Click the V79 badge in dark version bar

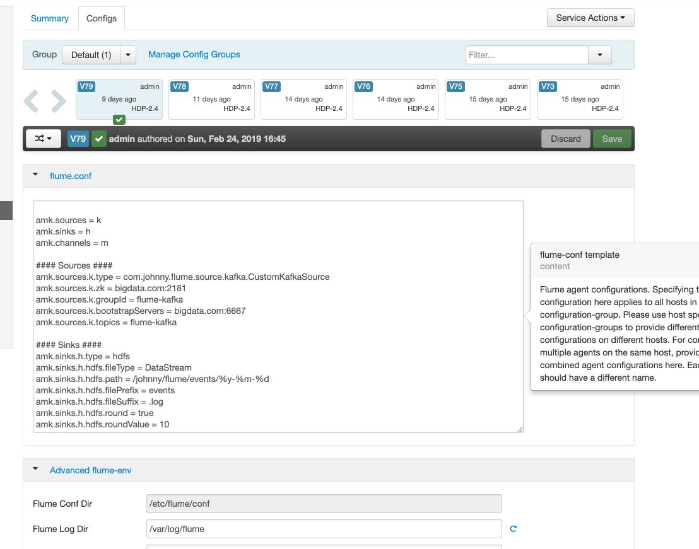pos(78,139)
